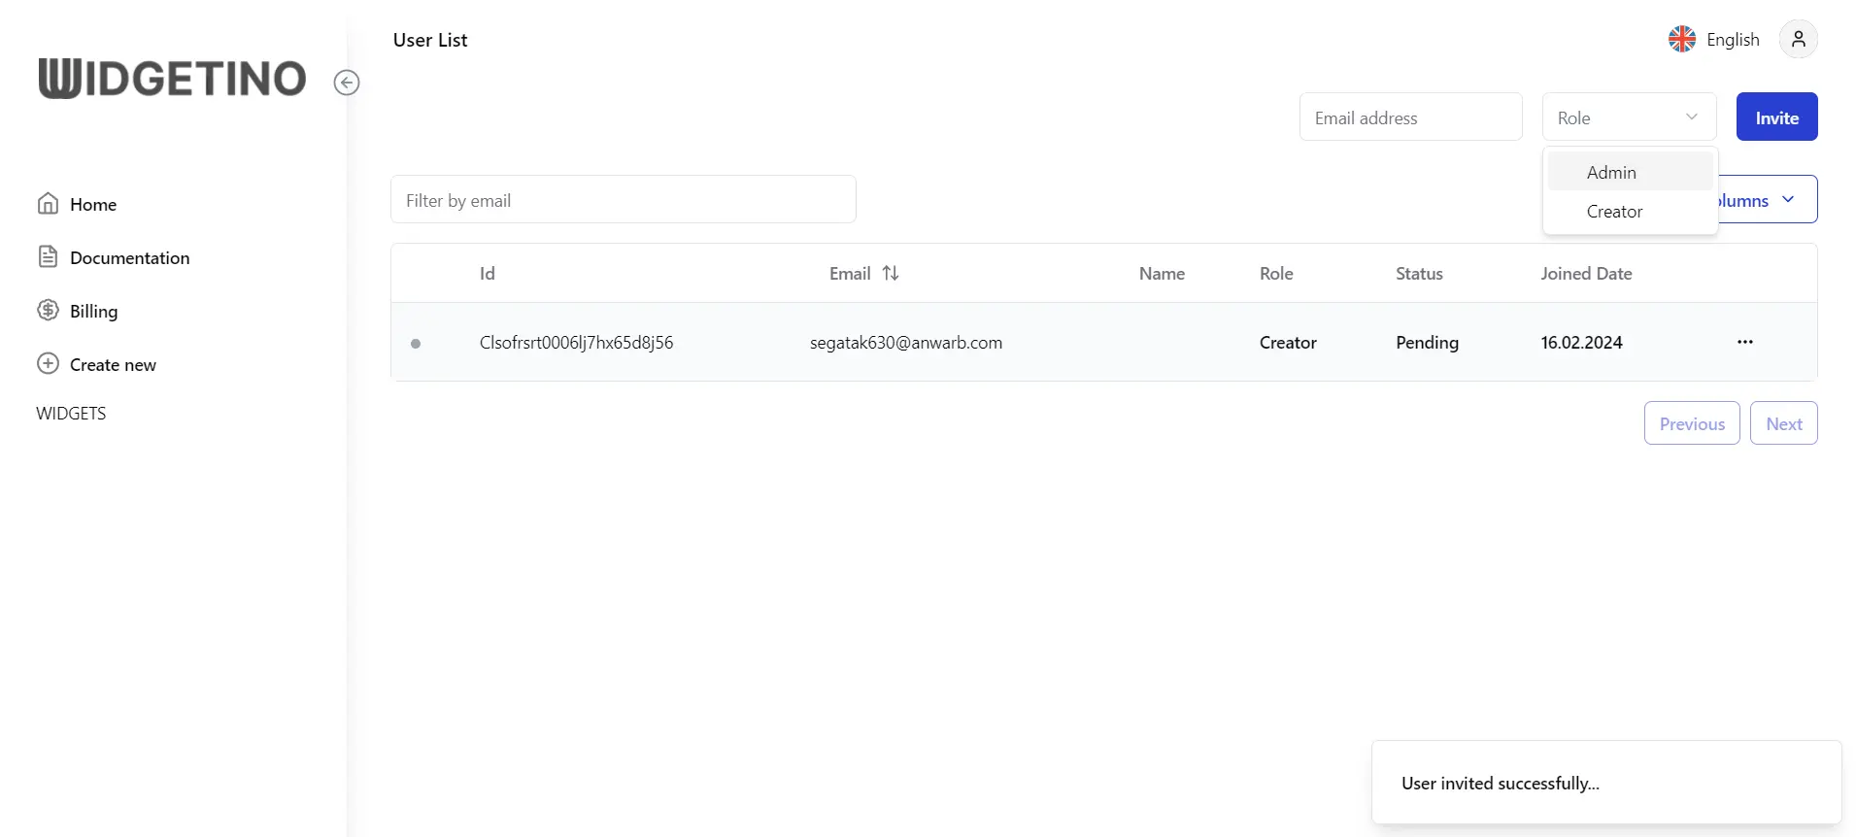Viewport: 1856px width, 837px height.
Task: Go to Previous page
Action: (1691, 423)
